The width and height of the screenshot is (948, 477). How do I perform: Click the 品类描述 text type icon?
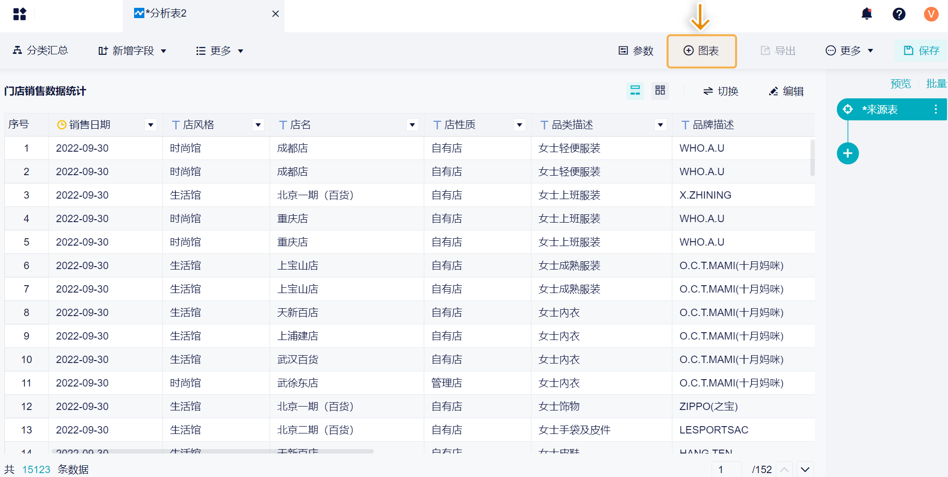tap(544, 125)
